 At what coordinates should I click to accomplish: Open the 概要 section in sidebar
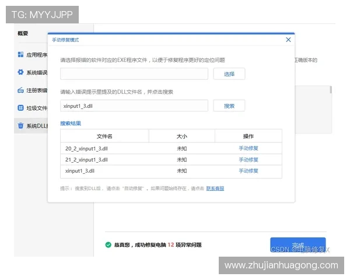point(23,33)
